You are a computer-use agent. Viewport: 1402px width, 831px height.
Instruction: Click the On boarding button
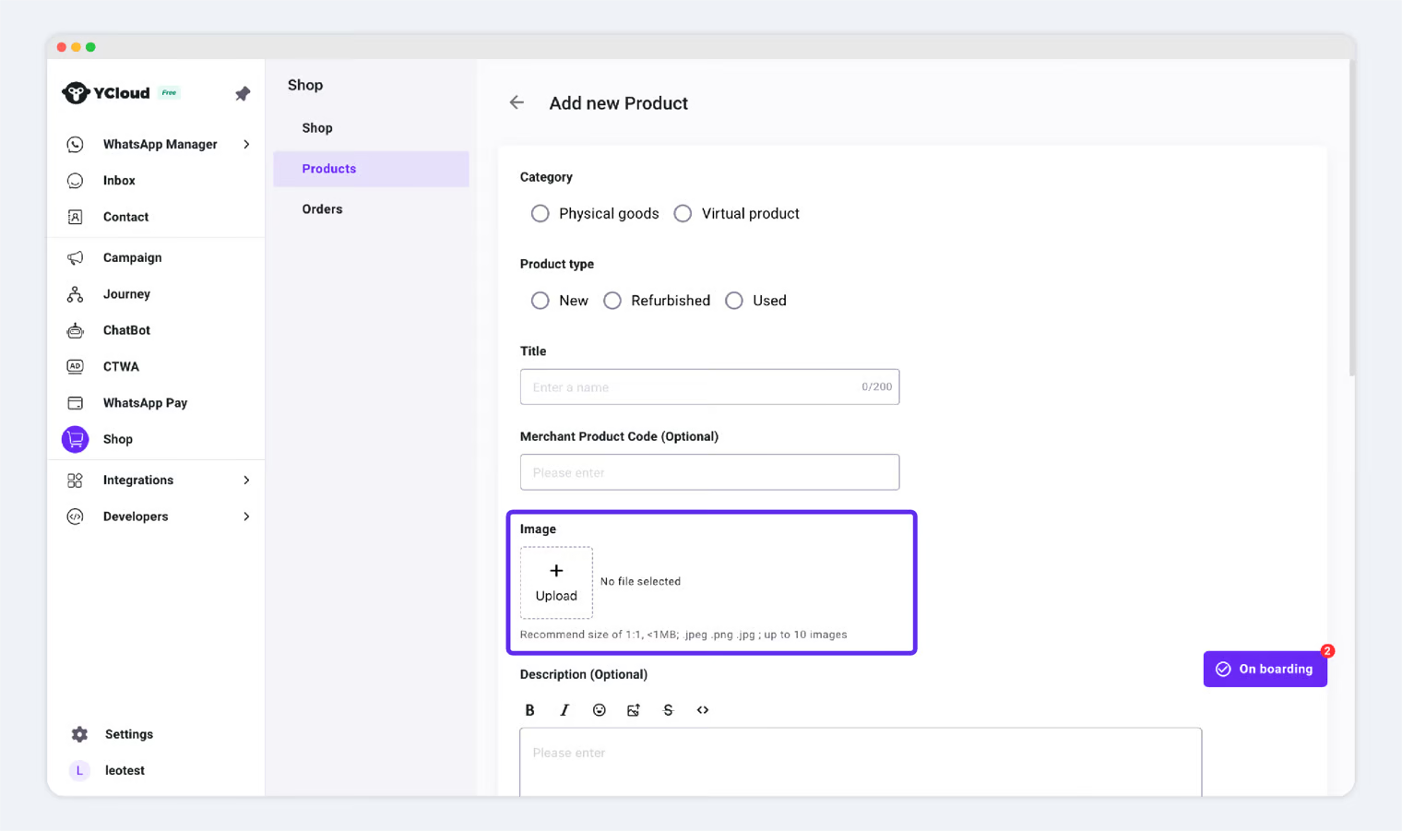click(1265, 670)
